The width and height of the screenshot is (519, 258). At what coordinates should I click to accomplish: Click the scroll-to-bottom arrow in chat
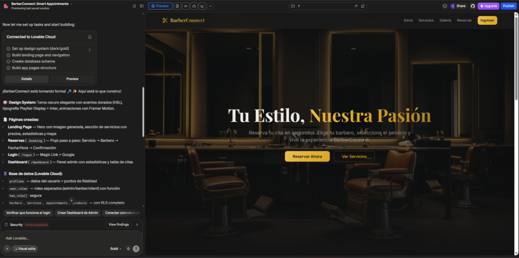tap(71, 200)
